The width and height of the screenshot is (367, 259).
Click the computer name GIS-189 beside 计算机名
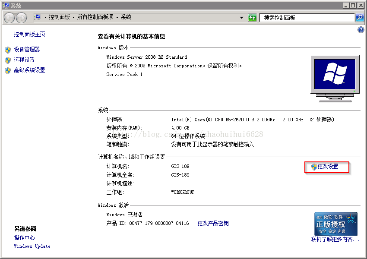coord(180,166)
